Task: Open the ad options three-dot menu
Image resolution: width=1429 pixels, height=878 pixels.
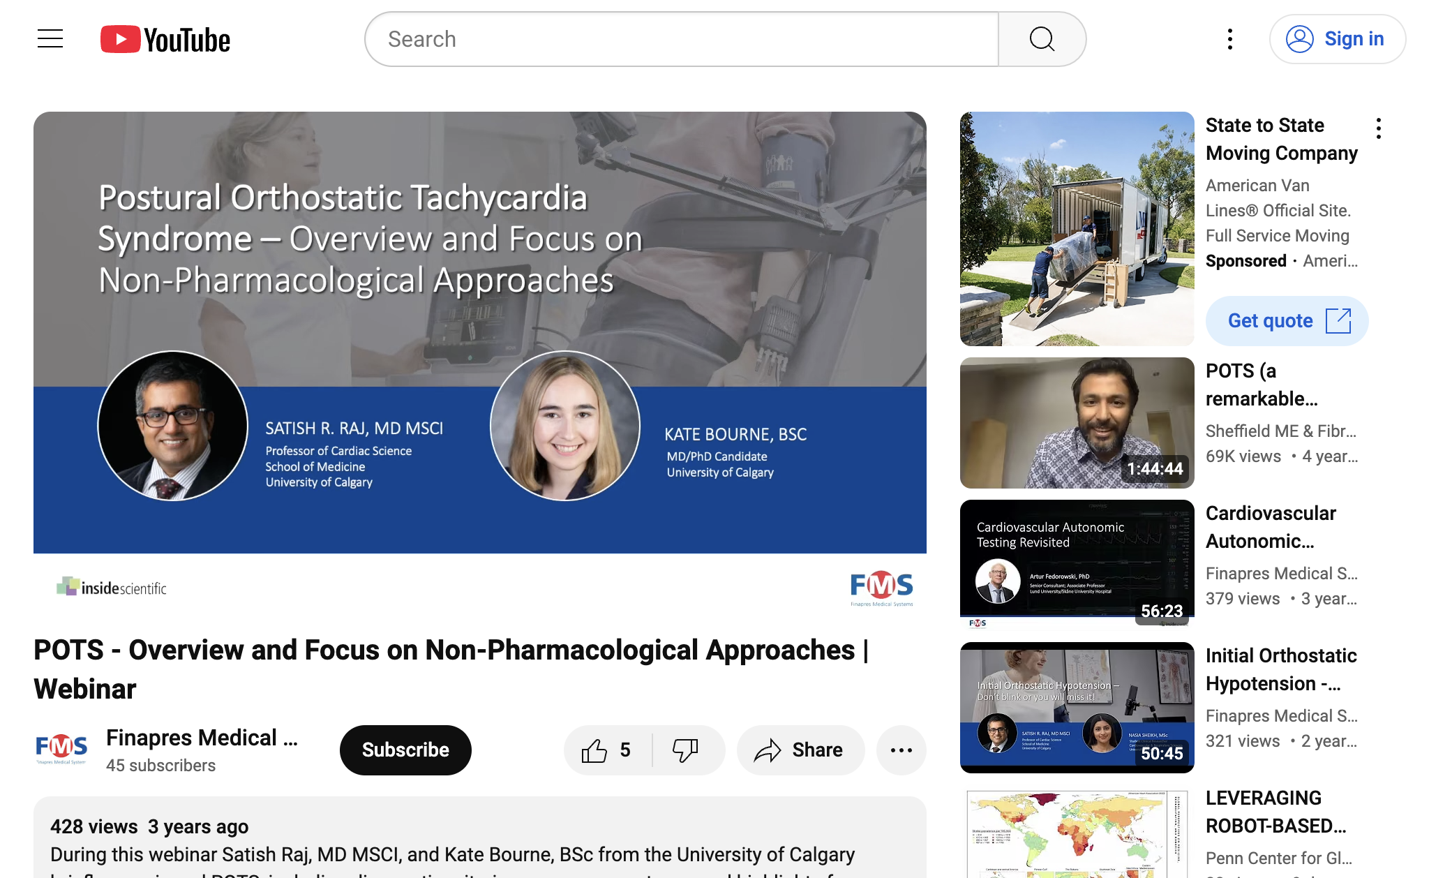Action: [1379, 128]
